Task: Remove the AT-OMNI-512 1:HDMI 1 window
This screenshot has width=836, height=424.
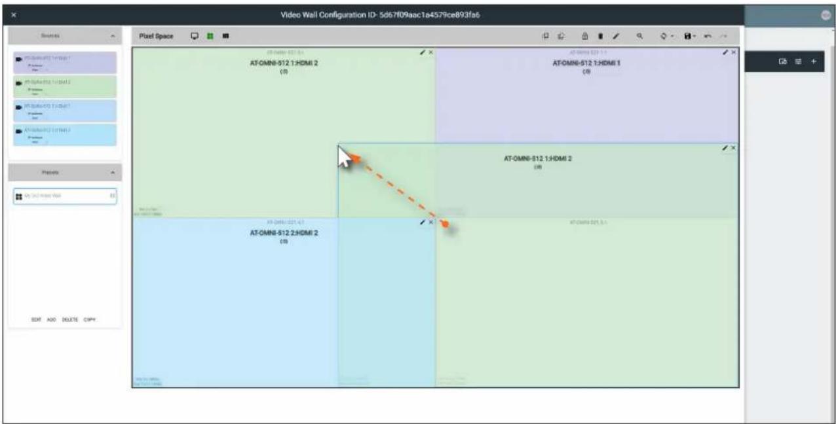Action: 733,52
